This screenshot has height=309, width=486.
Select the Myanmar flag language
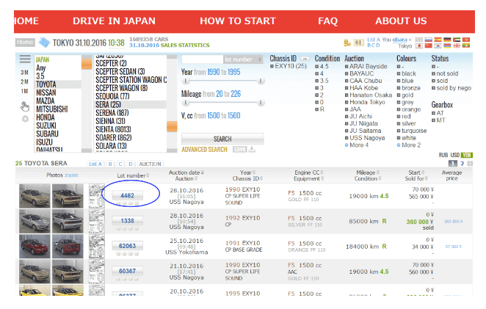coord(466,46)
